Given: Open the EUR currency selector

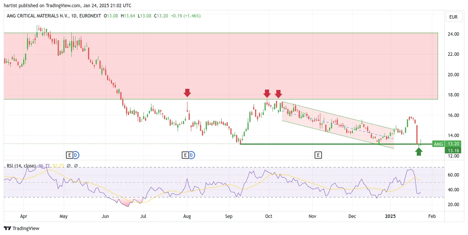Looking at the screenshot, I should coord(453,17).
